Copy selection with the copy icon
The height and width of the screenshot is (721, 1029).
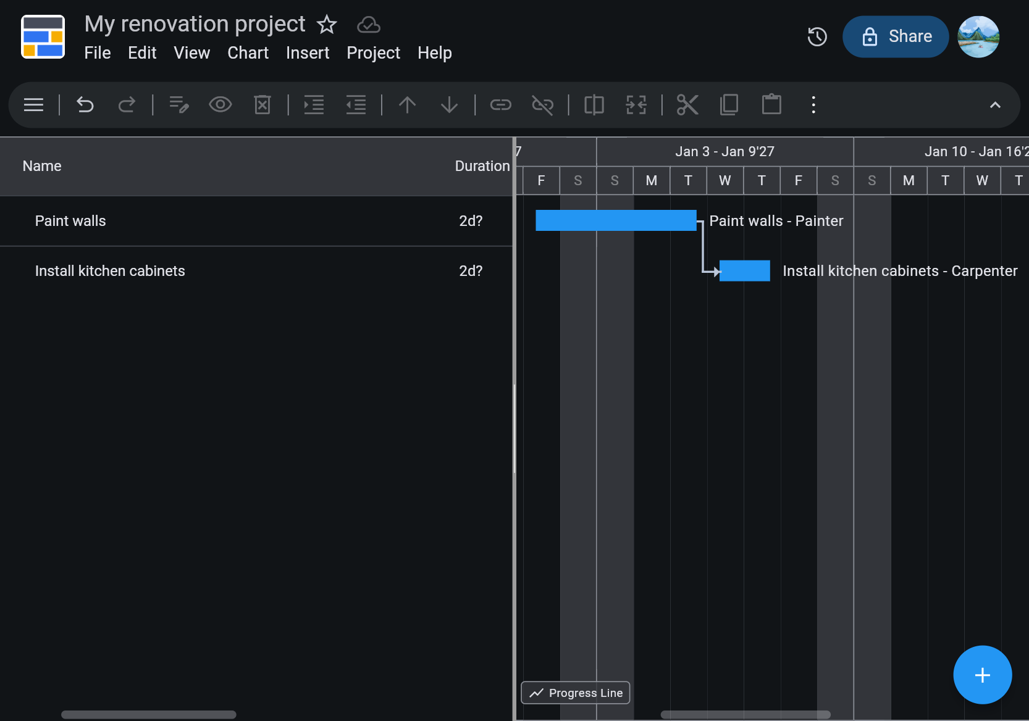tap(729, 105)
